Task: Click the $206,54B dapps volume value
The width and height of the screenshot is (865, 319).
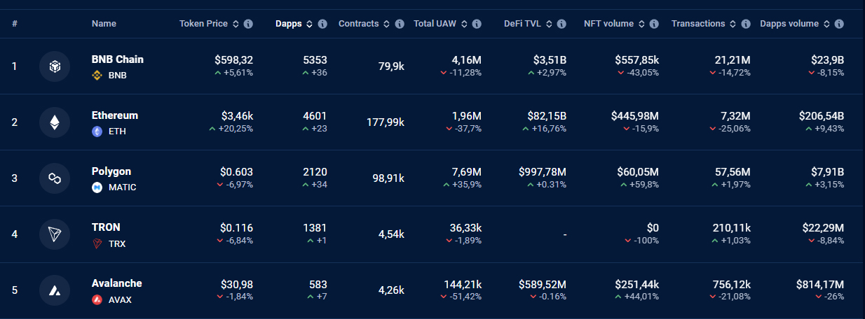Action: (x=822, y=116)
